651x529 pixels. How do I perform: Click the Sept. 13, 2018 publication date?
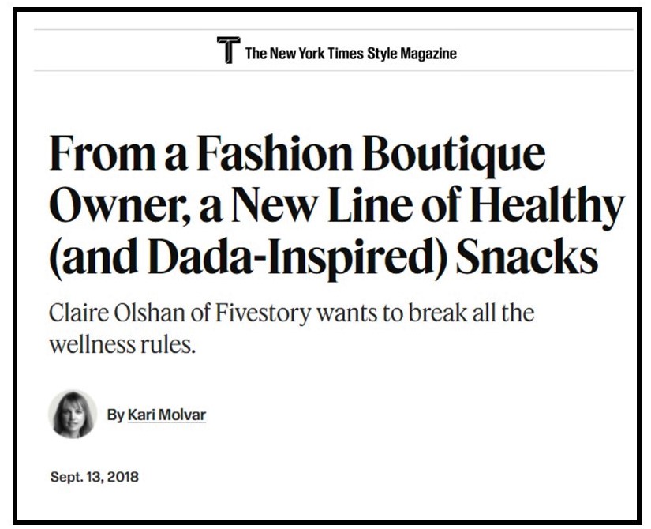pyautogui.click(x=94, y=477)
